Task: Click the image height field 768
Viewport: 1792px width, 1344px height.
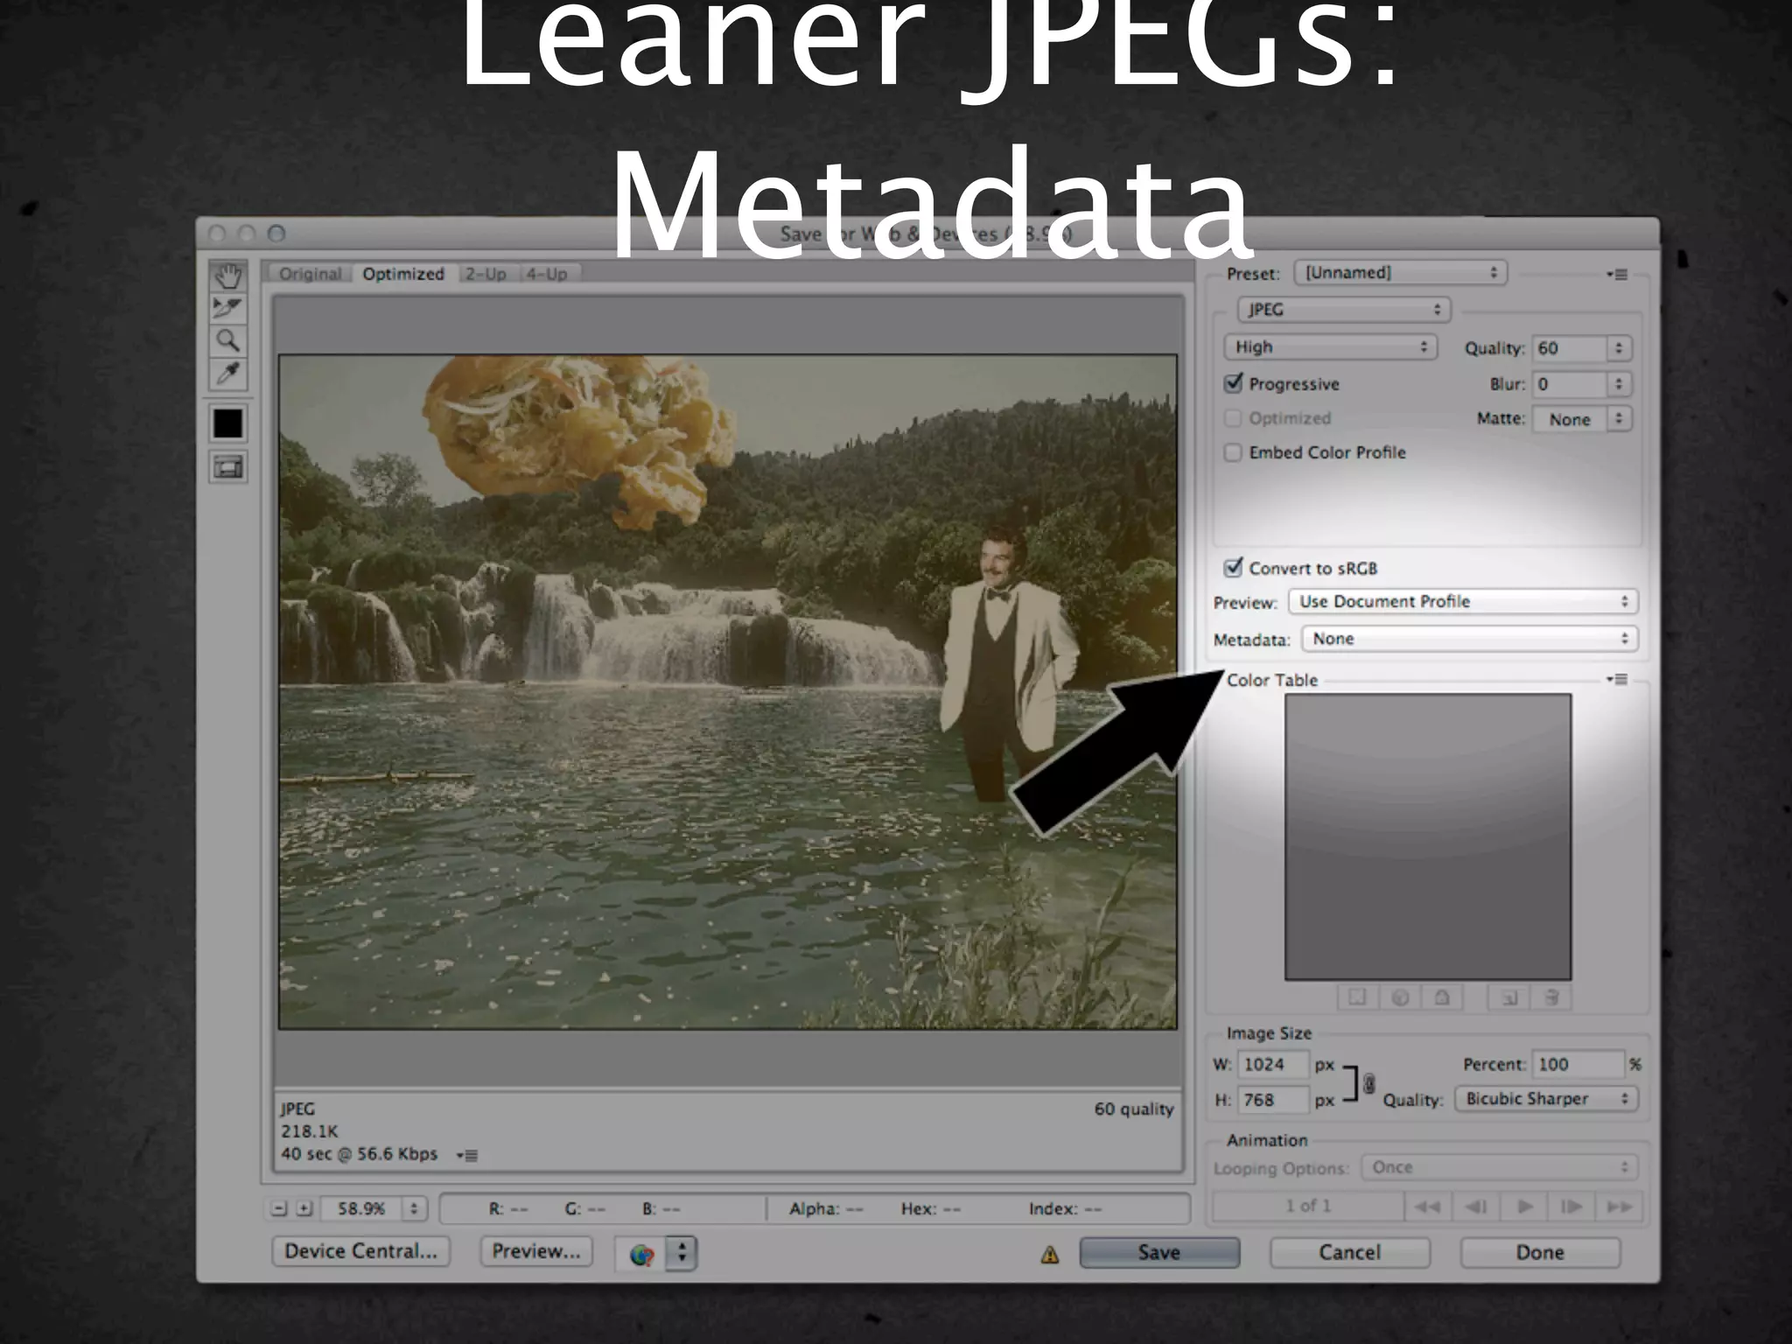Action: pos(1274,1100)
